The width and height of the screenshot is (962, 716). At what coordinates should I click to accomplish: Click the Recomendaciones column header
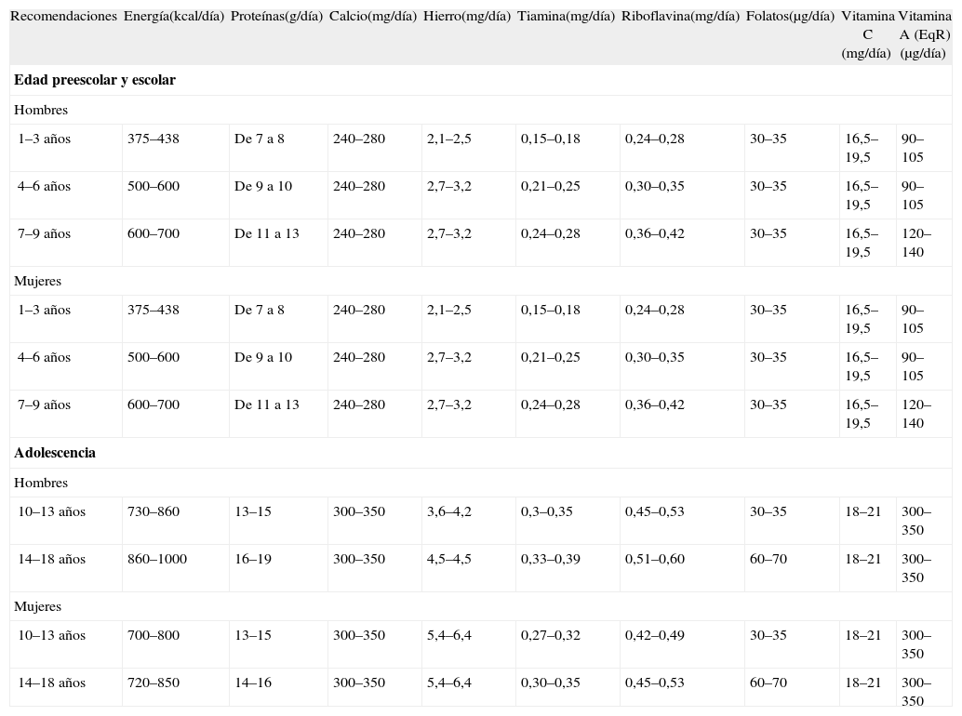point(63,17)
